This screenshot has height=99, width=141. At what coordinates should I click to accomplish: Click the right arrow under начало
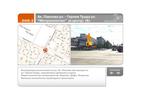pos(118,73)
